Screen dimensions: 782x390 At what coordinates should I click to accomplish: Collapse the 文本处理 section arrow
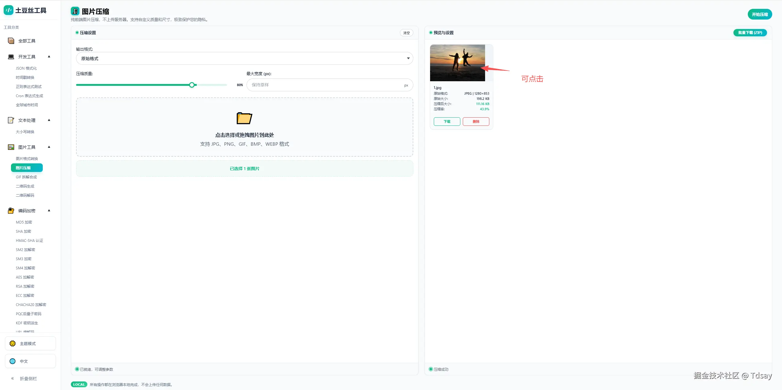(x=49, y=120)
